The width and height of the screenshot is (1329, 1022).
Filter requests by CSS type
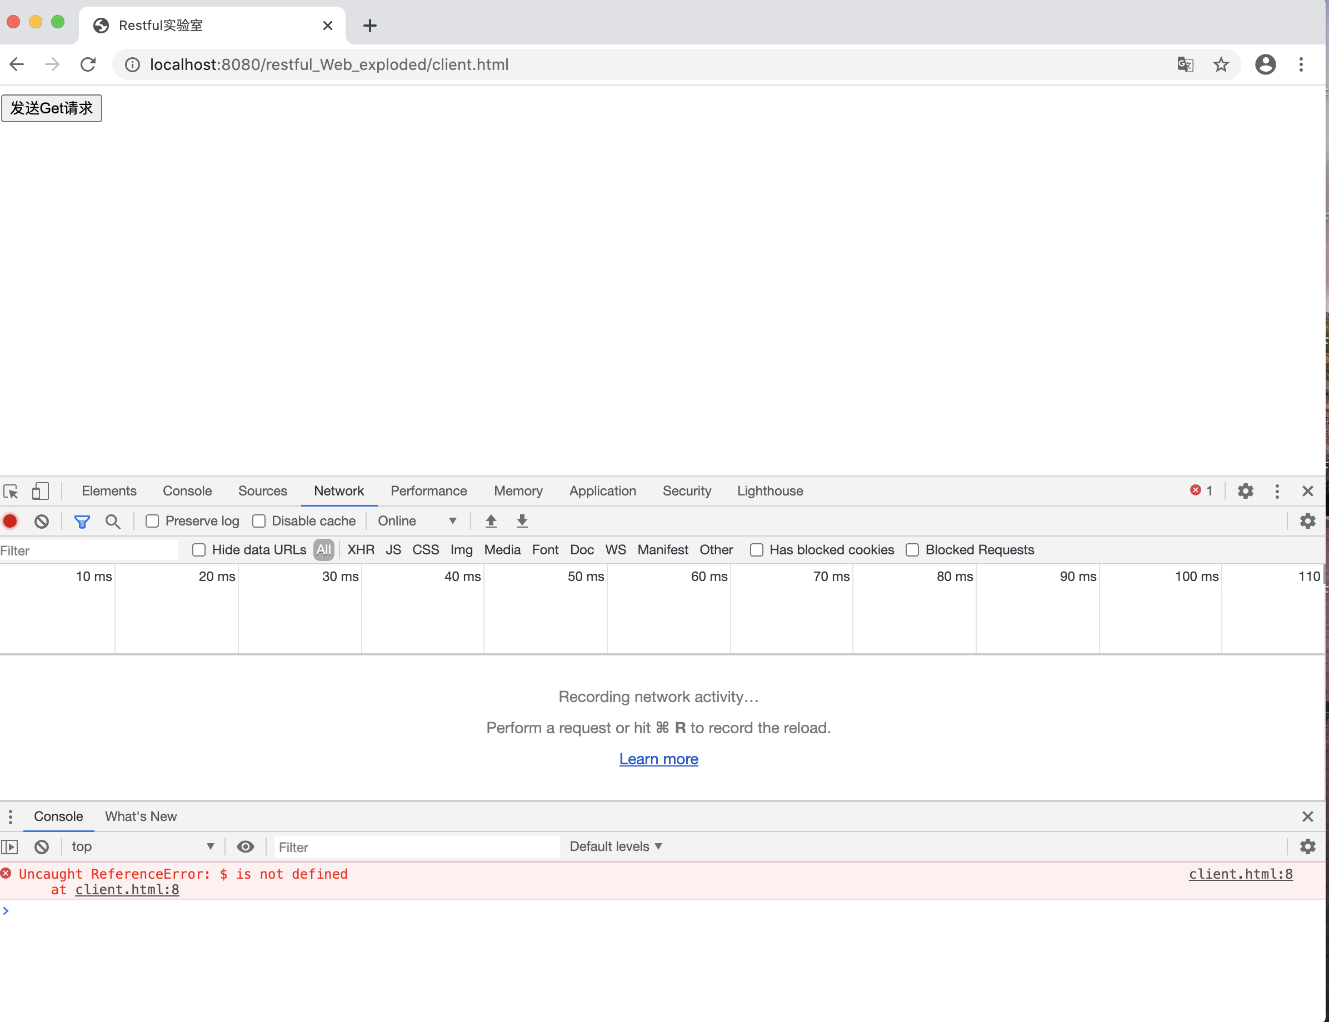pyautogui.click(x=426, y=550)
